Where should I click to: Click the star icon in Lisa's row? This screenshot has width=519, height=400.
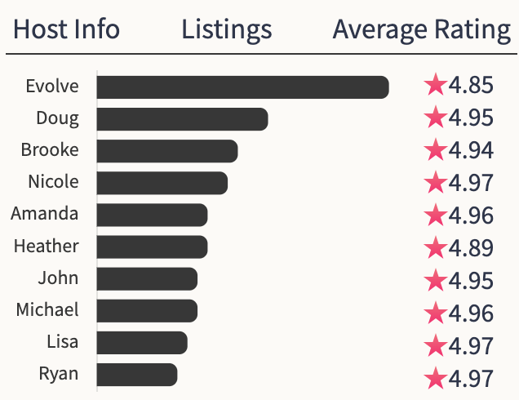point(436,345)
